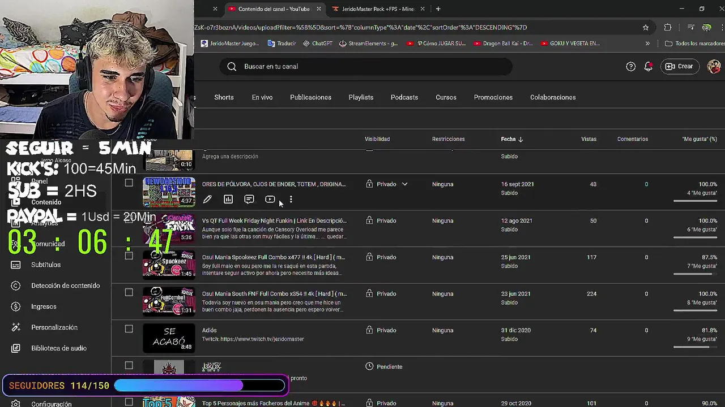Screen dimensions: 725x407
Task: Open analytics icon for ORES DE PÓLVORA video
Action: (228, 200)
